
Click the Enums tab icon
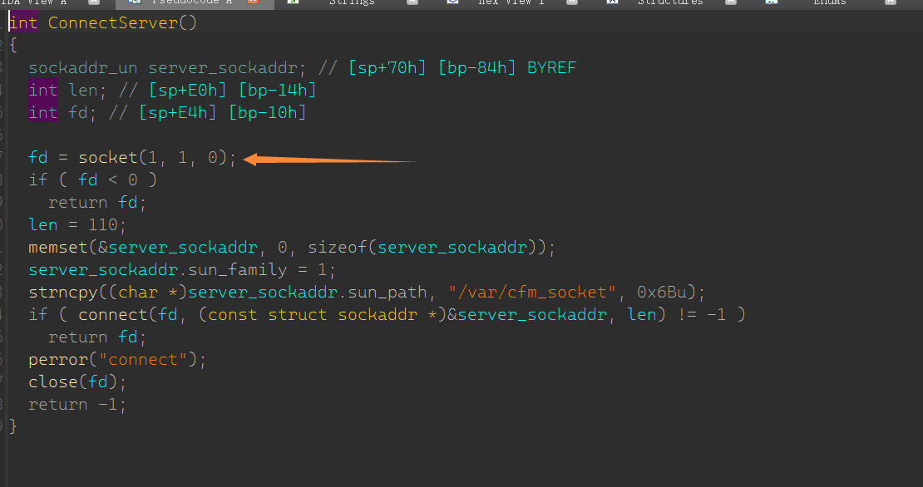772,2
